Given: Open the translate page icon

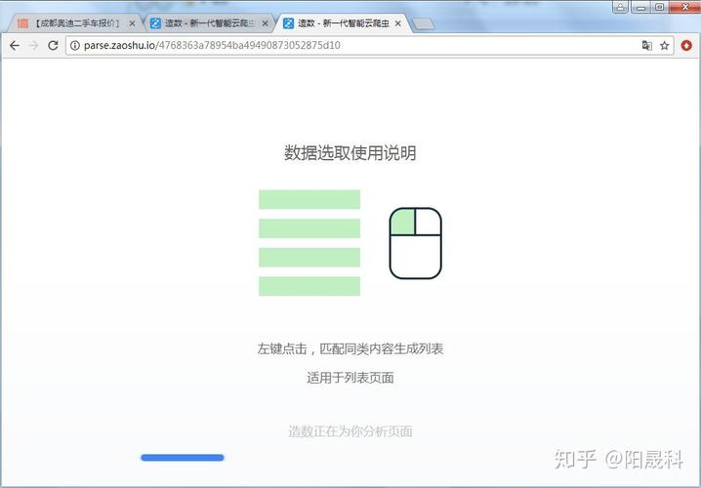Looking at the screenshot, I should pyautogui.click(x=647, y=45).
